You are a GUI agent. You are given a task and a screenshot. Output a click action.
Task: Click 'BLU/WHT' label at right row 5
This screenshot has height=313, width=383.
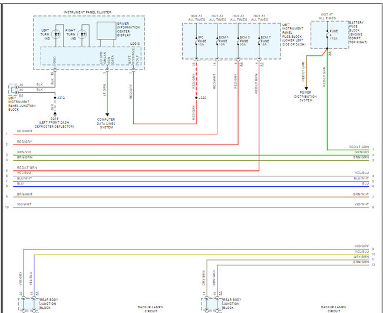[361, 179]
